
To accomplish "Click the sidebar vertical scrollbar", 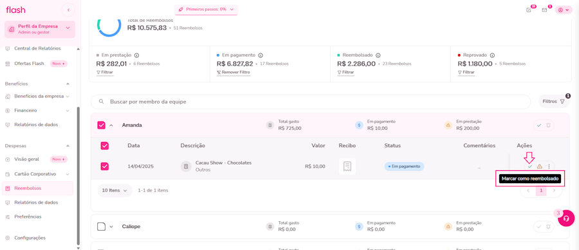I will [78, 176].
